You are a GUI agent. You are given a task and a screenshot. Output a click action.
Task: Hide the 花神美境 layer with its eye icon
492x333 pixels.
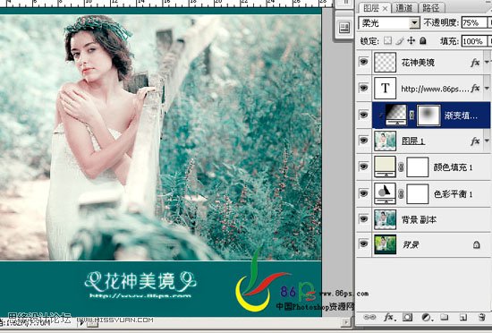click(363, 62)
